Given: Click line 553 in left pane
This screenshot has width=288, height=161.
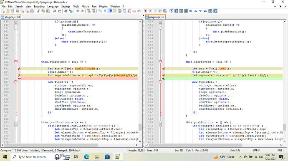Looking at the screenshot, I should tap(80, 69).
